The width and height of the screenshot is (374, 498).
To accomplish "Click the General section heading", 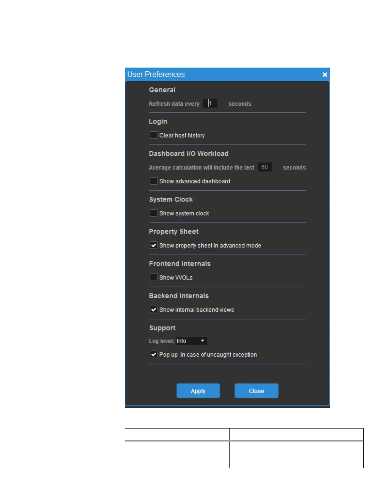I will tap(162, 90).
